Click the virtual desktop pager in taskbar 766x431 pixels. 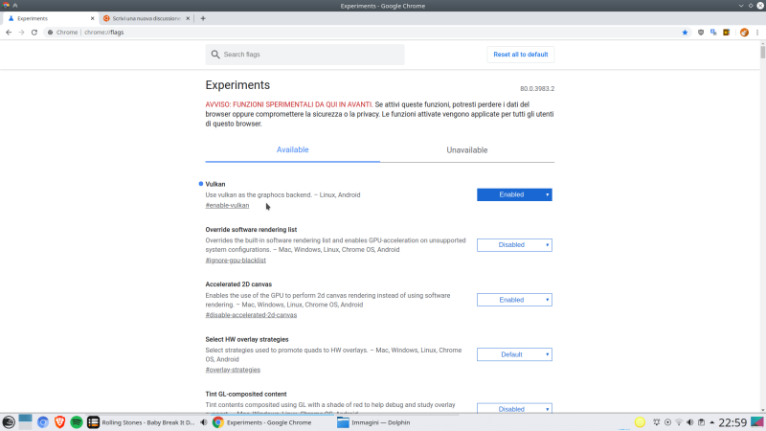tap(26, 422)
